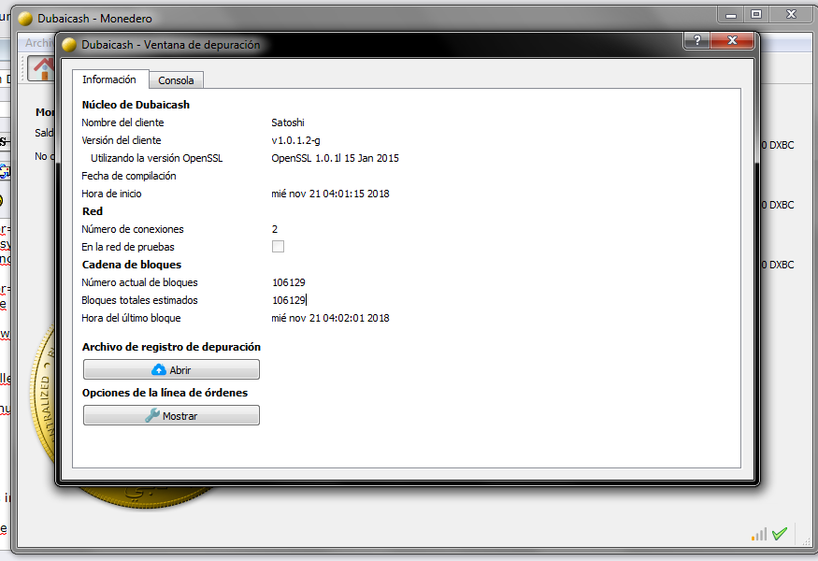Click the network signal bars status icon
818x561 pixels.
click(x=758, y=534)
